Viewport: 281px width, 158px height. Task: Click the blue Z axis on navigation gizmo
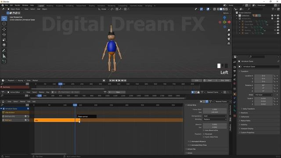(x=224, y=18)
